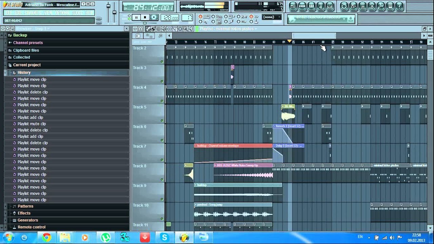
Task: Click the Pause button in transport
Action: [136, 17]
